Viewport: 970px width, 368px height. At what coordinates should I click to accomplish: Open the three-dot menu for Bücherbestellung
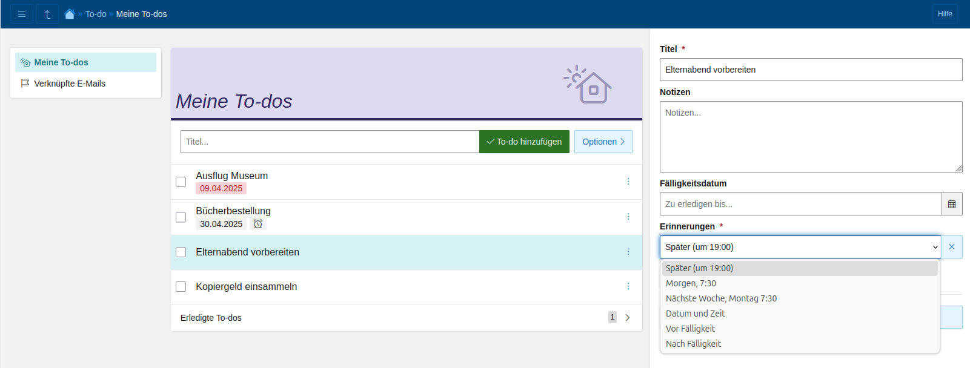pos(628,217)
